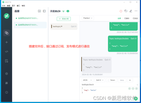Click the testtopic/bsctr topic input field
141x103 pixels.
(109, 85)
